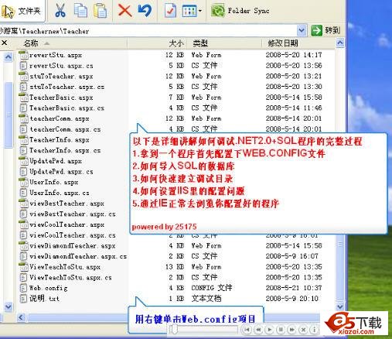Close the left folder pane X
The height and width of the screenshot is (339, 392).
coord(5,43)
